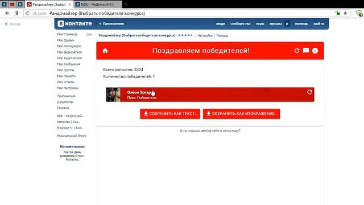Open Приложения in sidebar
Screen dimensions: 364x205
pos(66,96)
